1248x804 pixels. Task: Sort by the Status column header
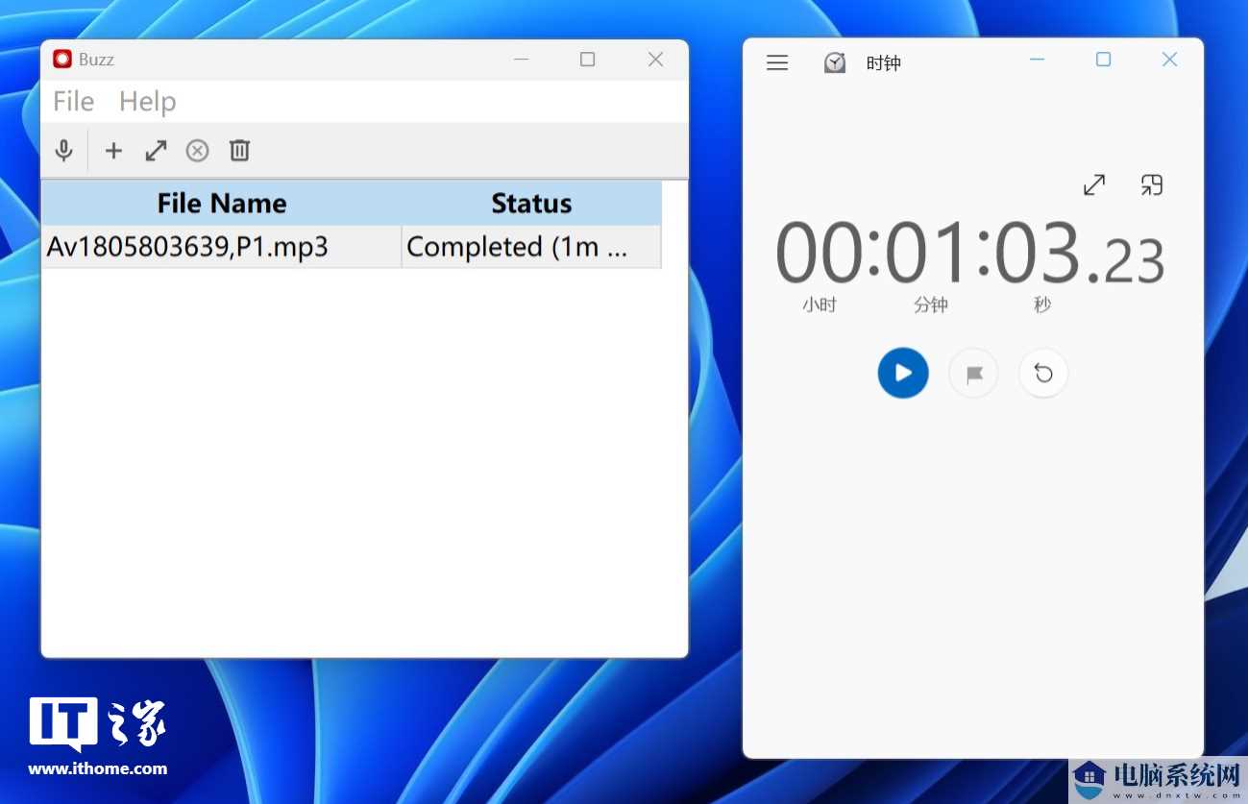coord(531,204)
